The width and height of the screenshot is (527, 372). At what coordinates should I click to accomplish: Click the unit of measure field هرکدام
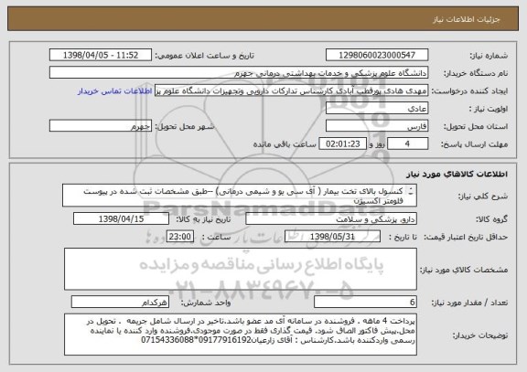[x=120, y=303]
